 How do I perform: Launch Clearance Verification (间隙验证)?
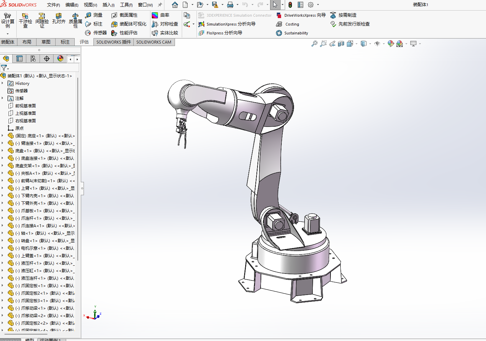(x=42, y=20)
